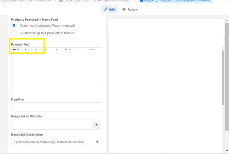Screen dimensions: 229x154
Task: Click the blue ad icon in highlighted breadcrumb
Action: coord(141,1)
